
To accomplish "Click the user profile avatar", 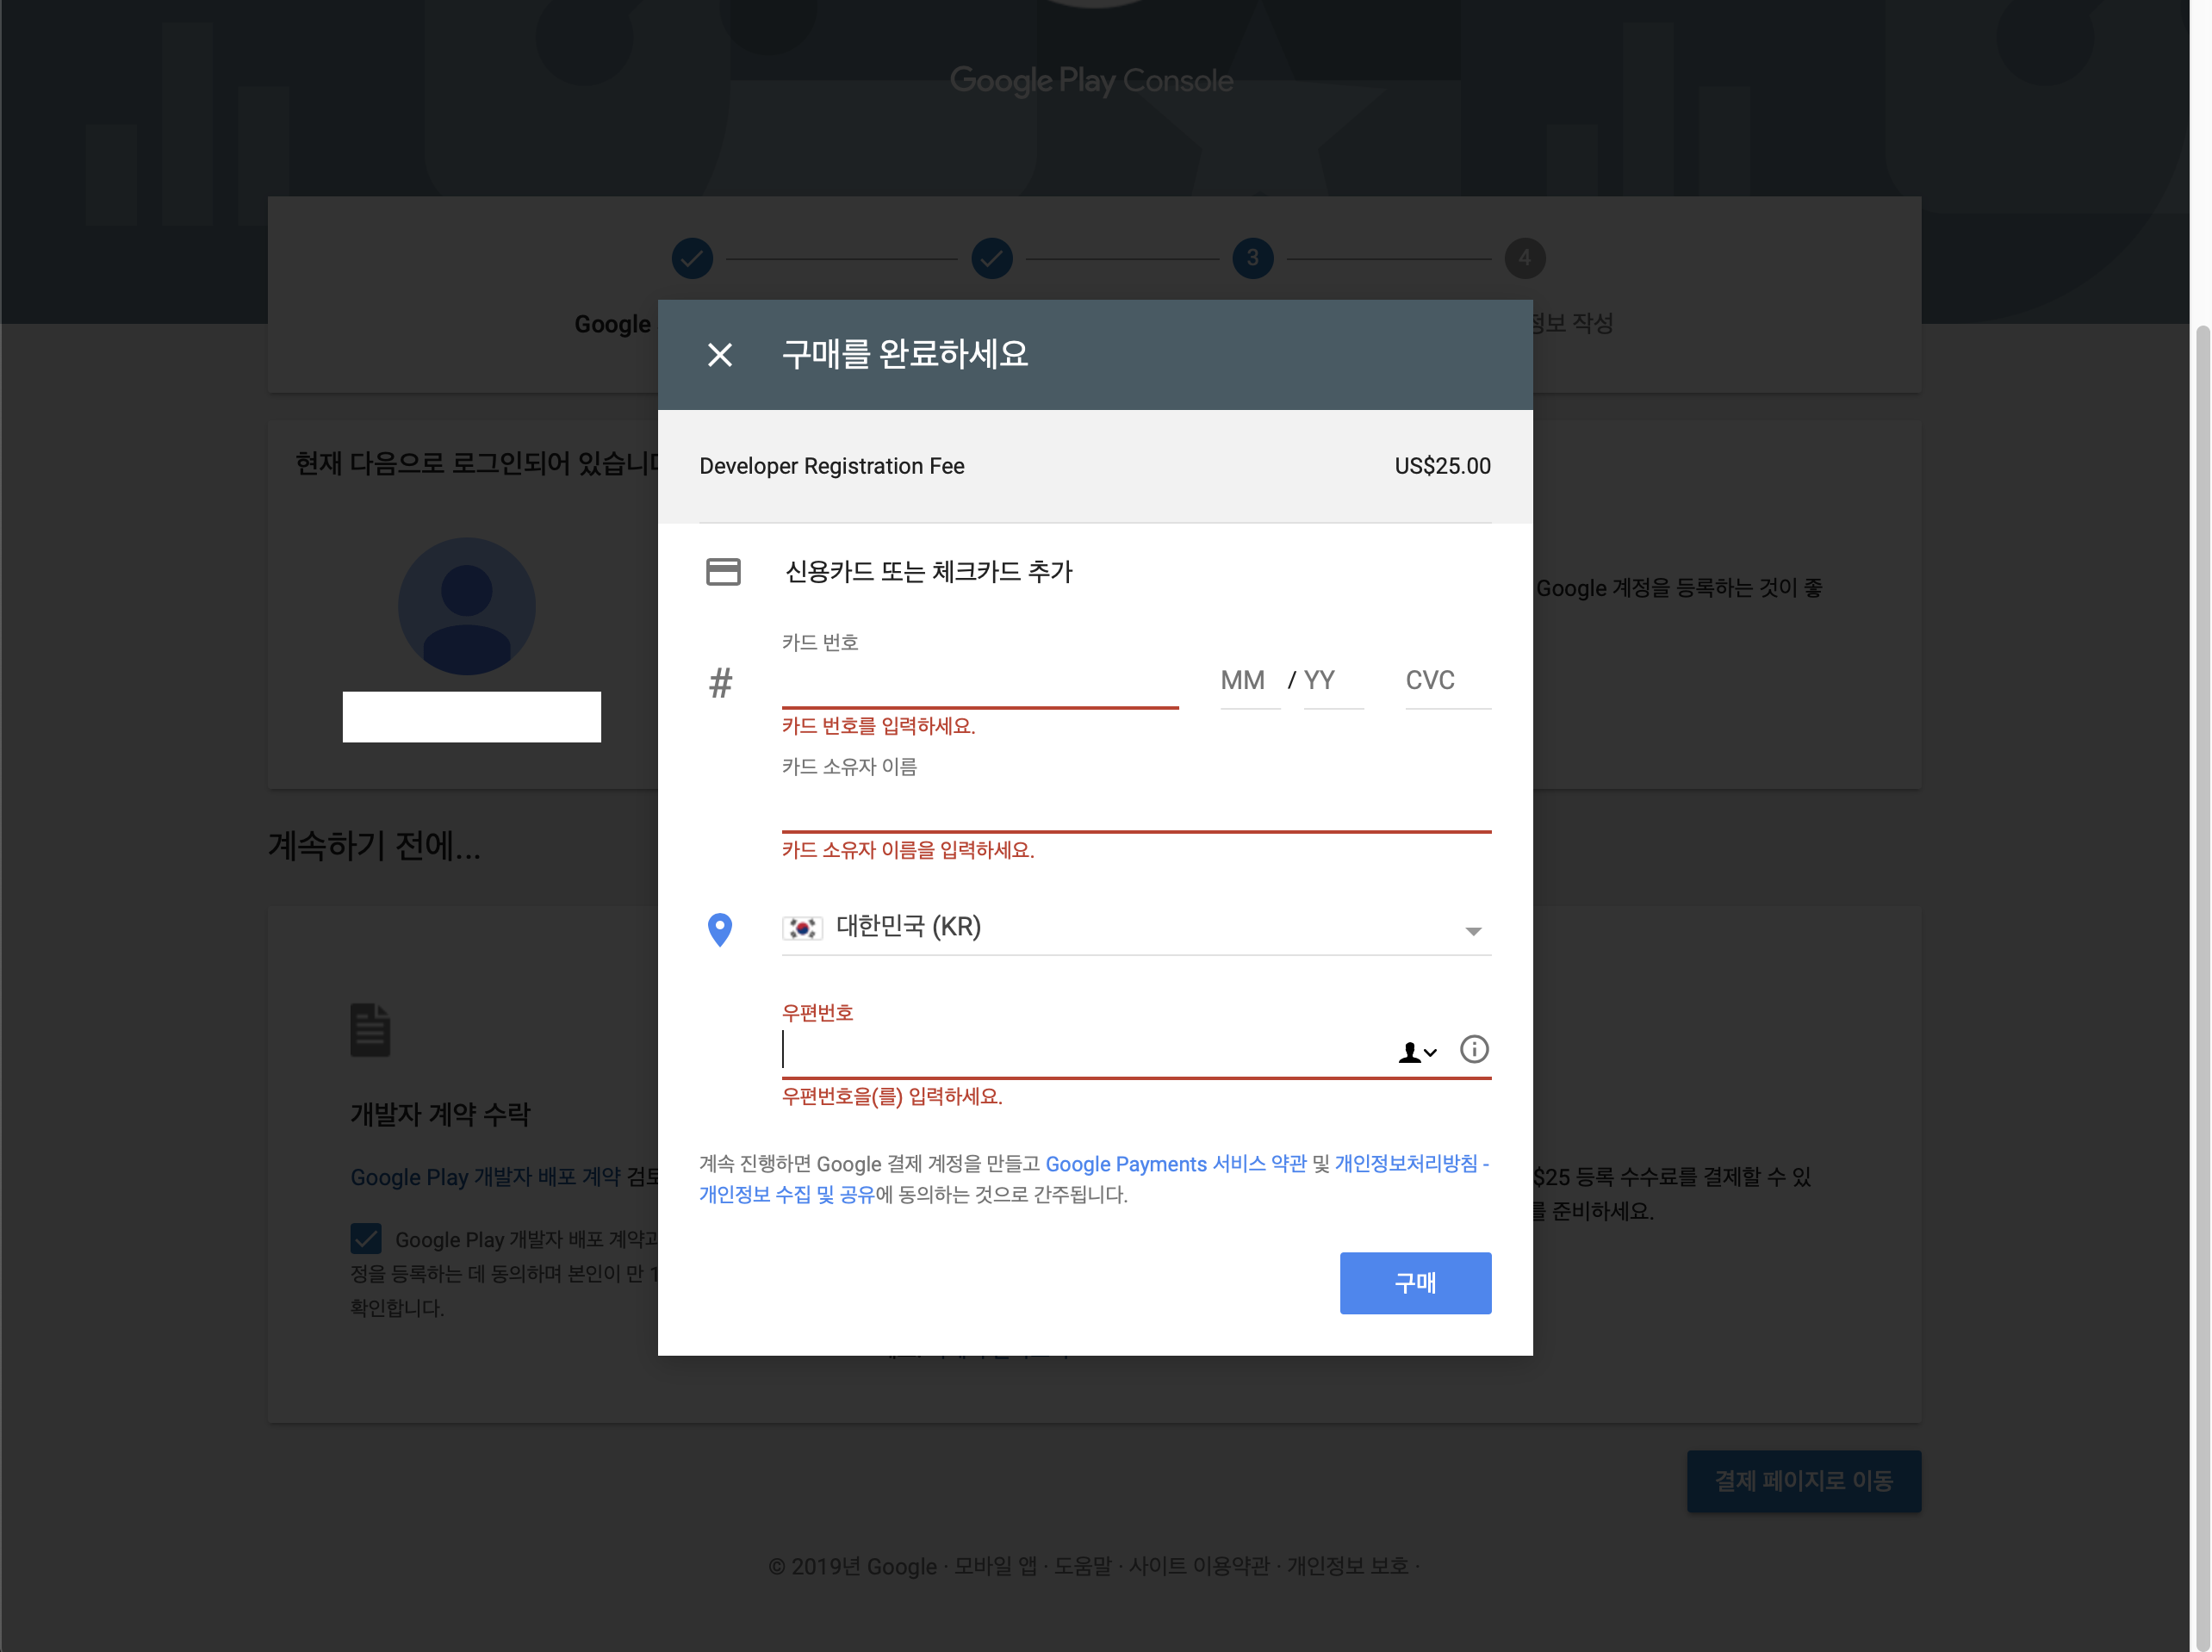I will (467, 607).
